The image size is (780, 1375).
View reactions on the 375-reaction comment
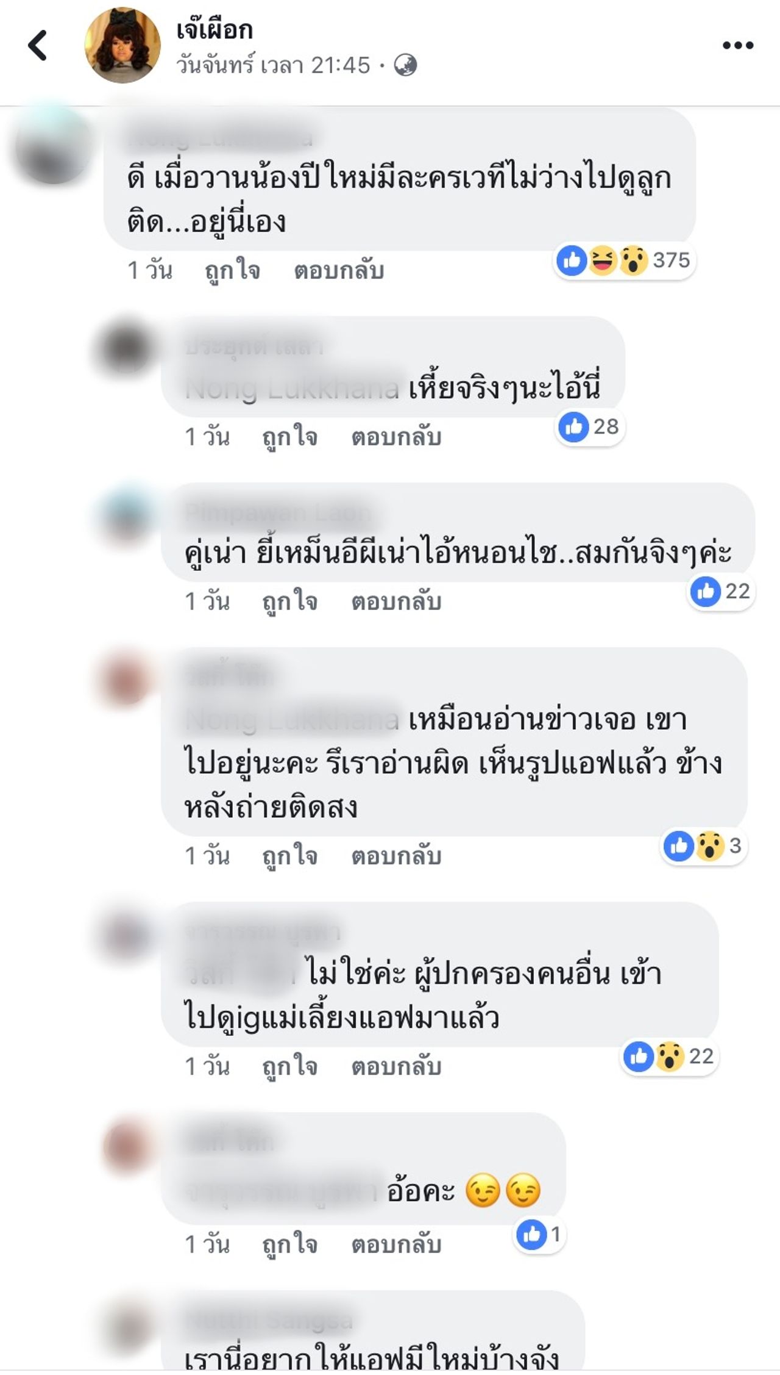point(624,260)
